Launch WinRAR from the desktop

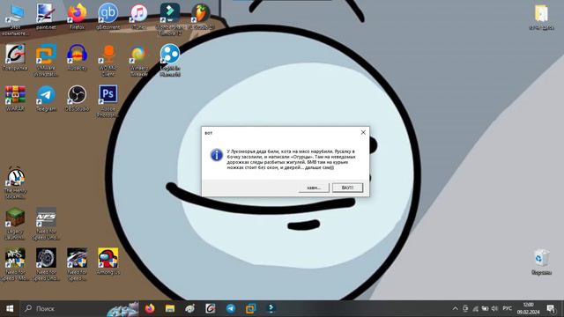[15, 98]
